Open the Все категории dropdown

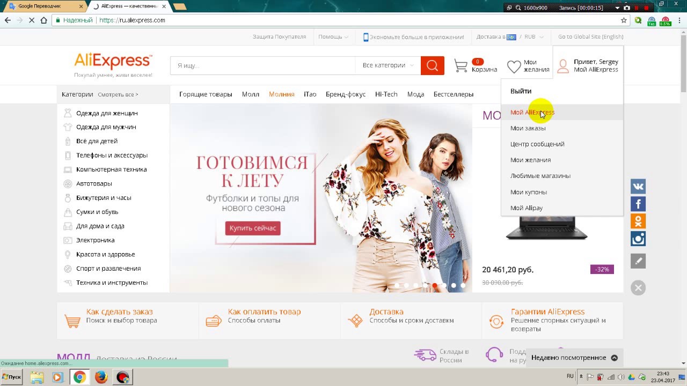[388, 65]
